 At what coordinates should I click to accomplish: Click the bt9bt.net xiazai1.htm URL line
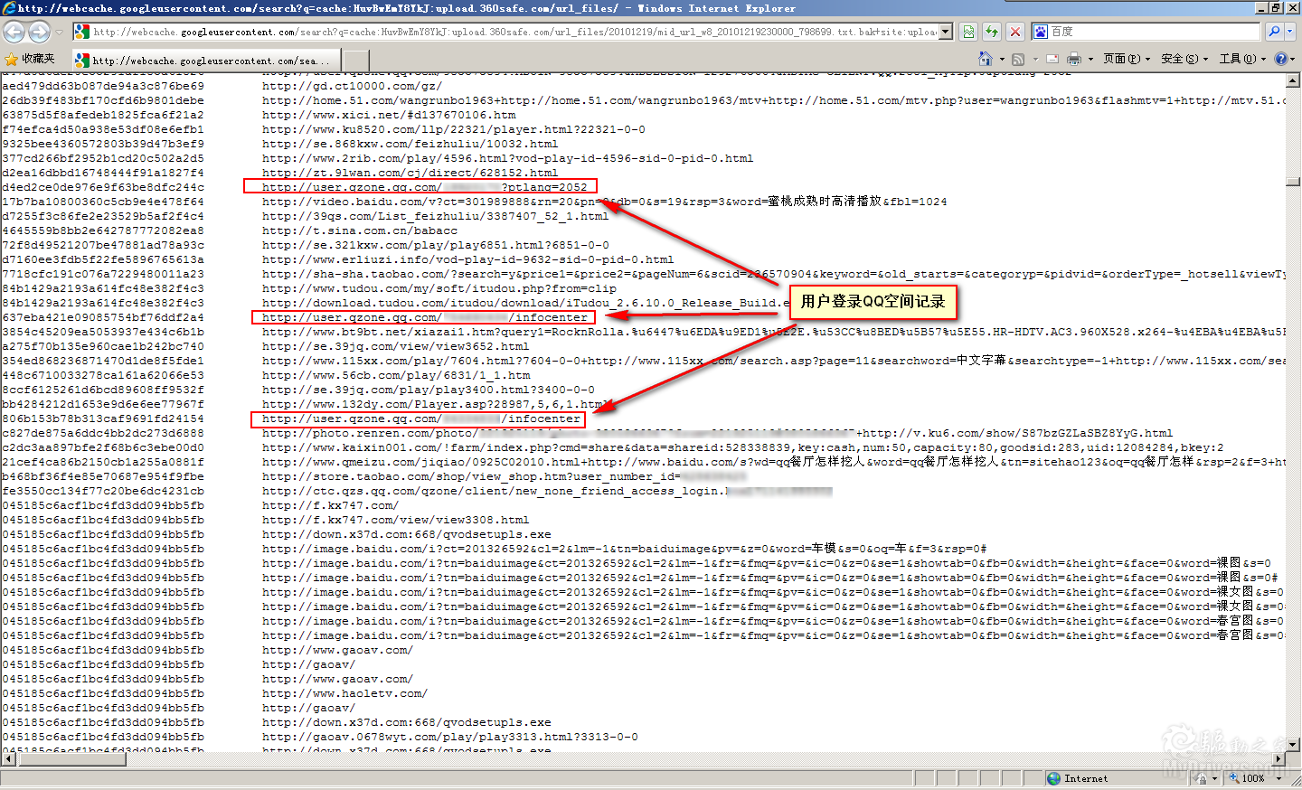click(774, 332)
